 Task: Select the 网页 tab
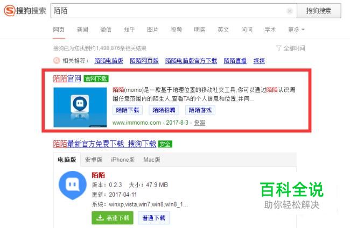click(x=59, y=30)
